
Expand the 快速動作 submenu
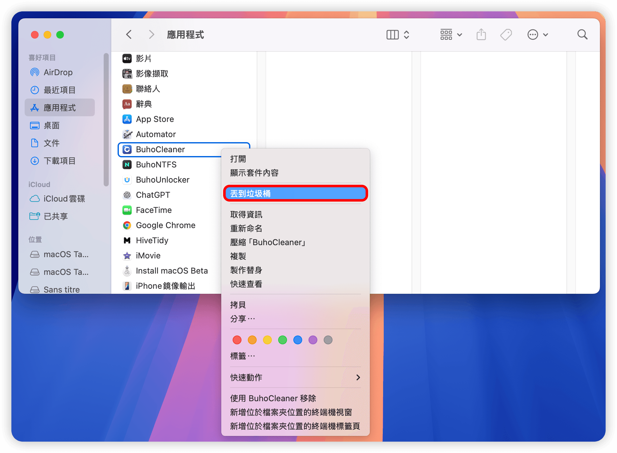(x=296, y=377)
